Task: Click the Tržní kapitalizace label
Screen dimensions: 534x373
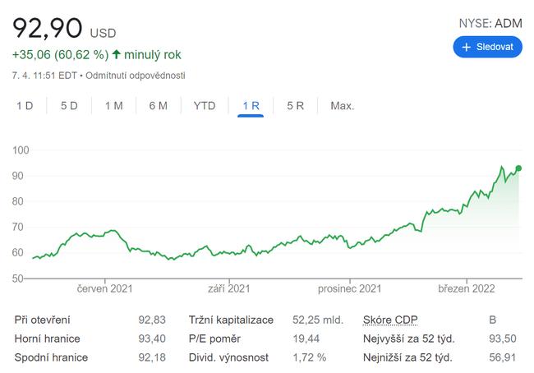Action: pos(231,319)
